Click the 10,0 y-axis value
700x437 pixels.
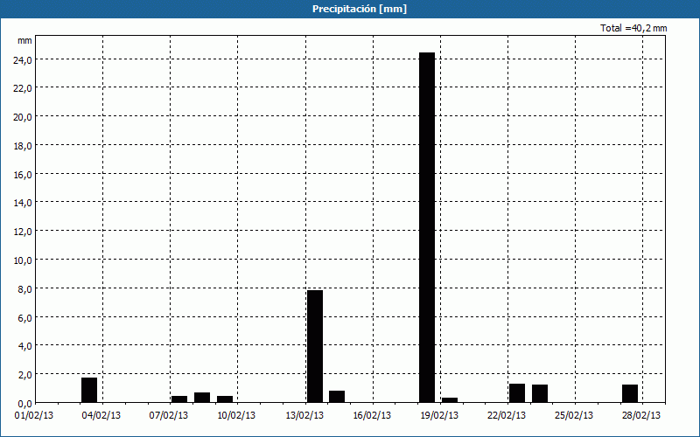tap(23, 260)
